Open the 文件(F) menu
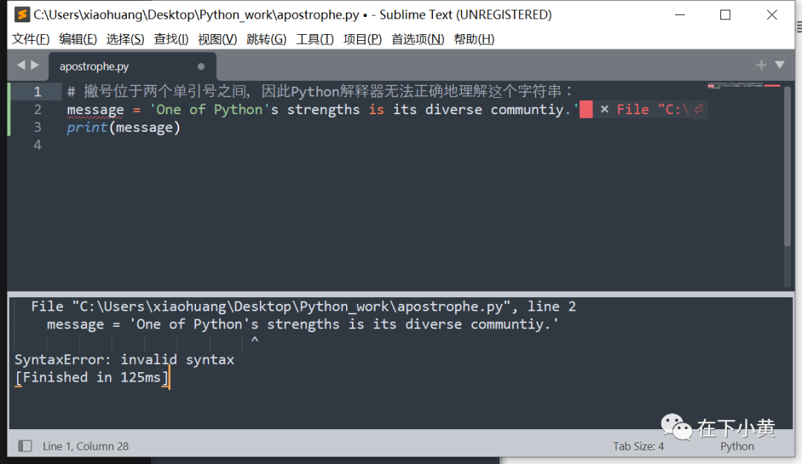The image size is (802, 464). point(30,39)
